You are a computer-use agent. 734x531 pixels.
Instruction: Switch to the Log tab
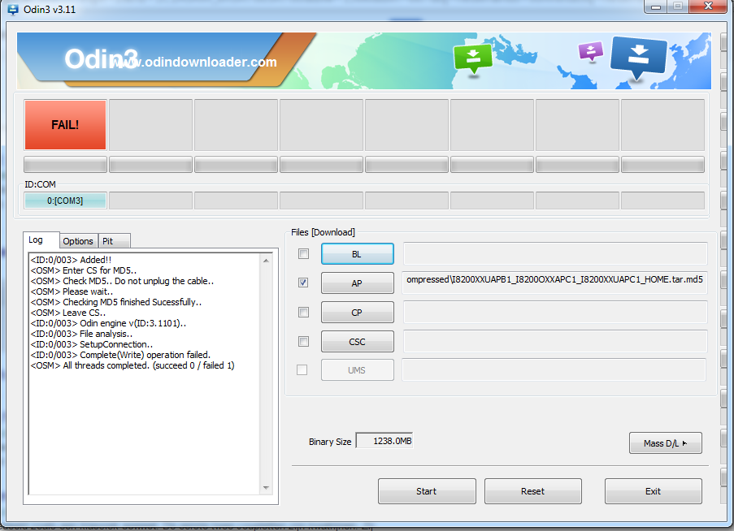41,240
